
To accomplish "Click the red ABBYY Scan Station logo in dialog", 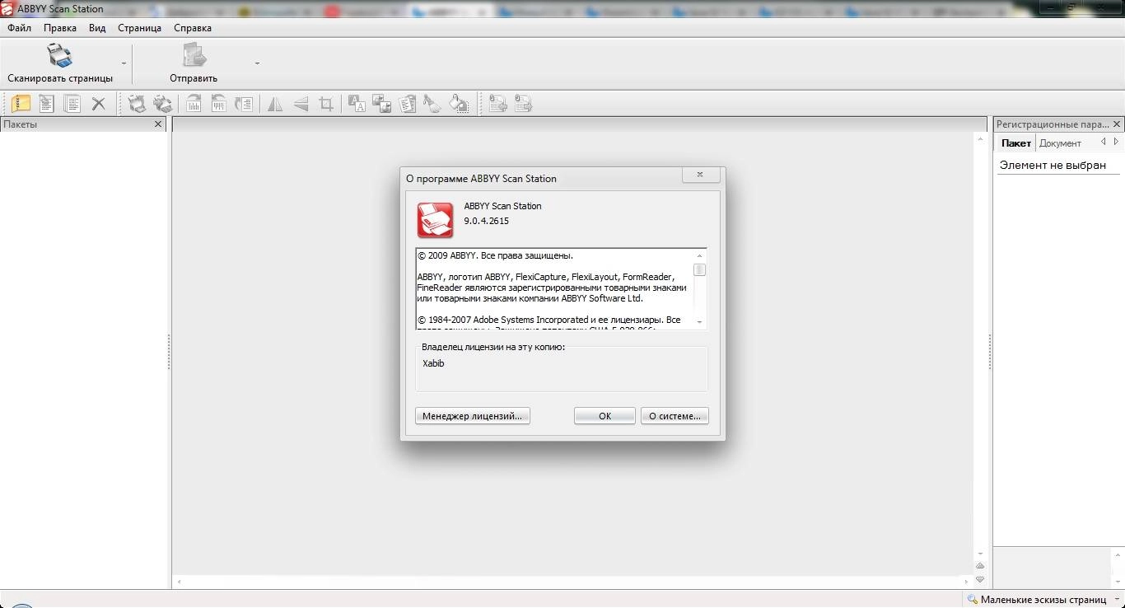I will click(435, 220).
